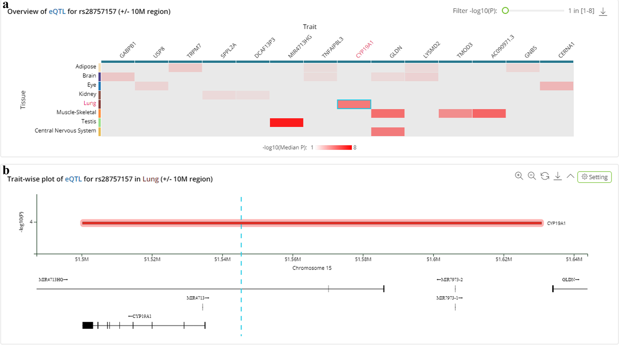
Task: Select the Adipose TRPM7 heatmap cell
Action: click(185, 68)
